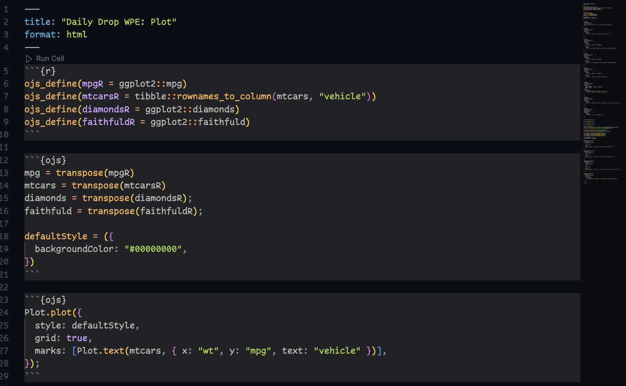Click ggplot2::faithfuld in the R chunk
626x386 pixels.
click(x=200, y=122)
